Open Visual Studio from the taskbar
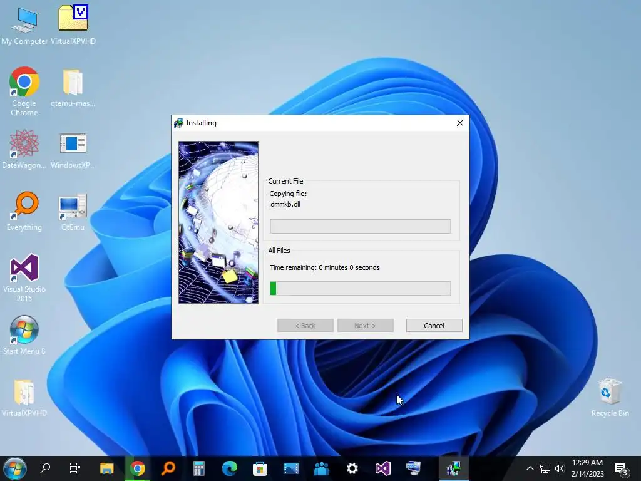Viewport: 641px width, 481px height. [x=382, y=468]
